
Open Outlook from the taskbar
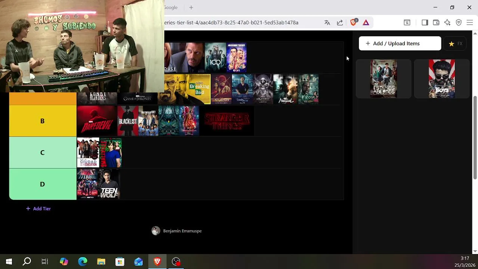[139, 262]
